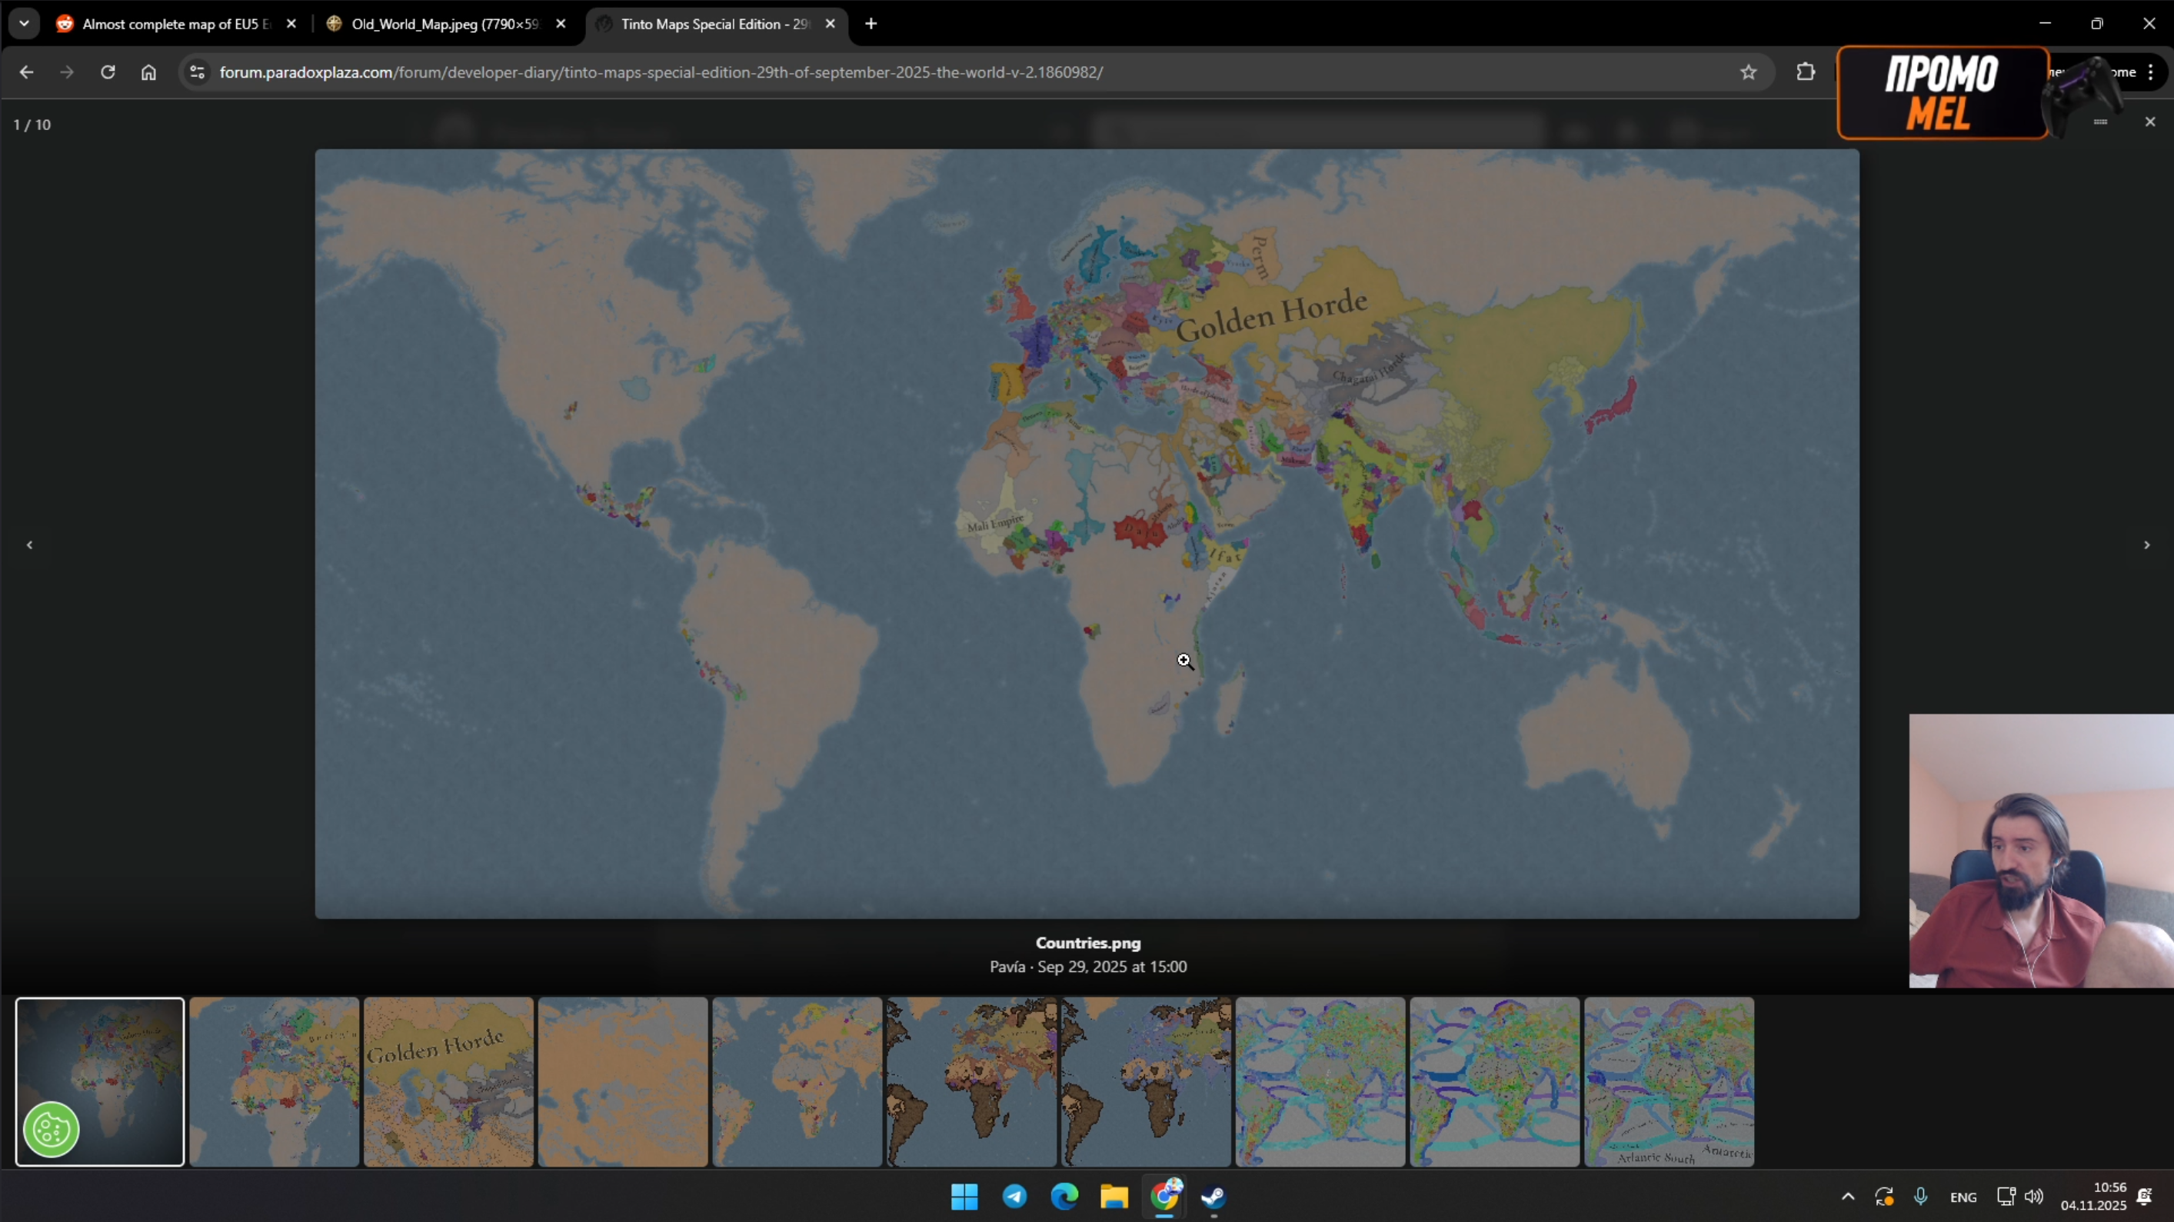
Task: Open the browser extensions puzzle icon
Action: pyautogui.click(x=1805, y=72)
